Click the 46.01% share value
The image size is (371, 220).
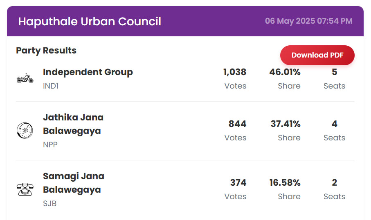285,72
